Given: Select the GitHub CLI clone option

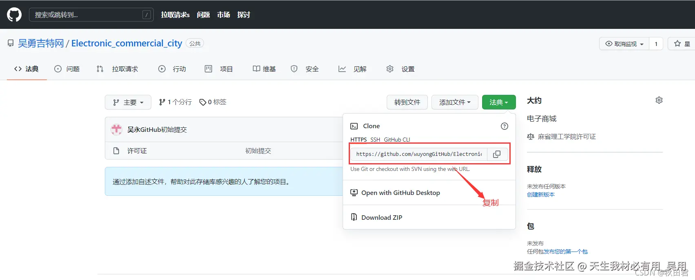Looking at the screenshot, I should click(x=397, y=140).
